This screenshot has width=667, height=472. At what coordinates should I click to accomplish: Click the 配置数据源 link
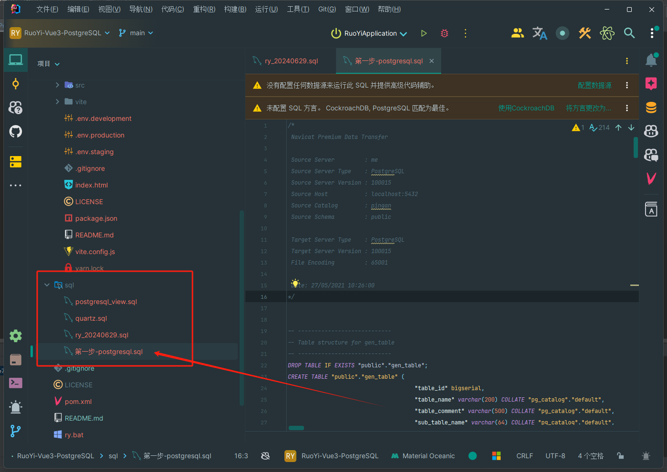(594, 85)
